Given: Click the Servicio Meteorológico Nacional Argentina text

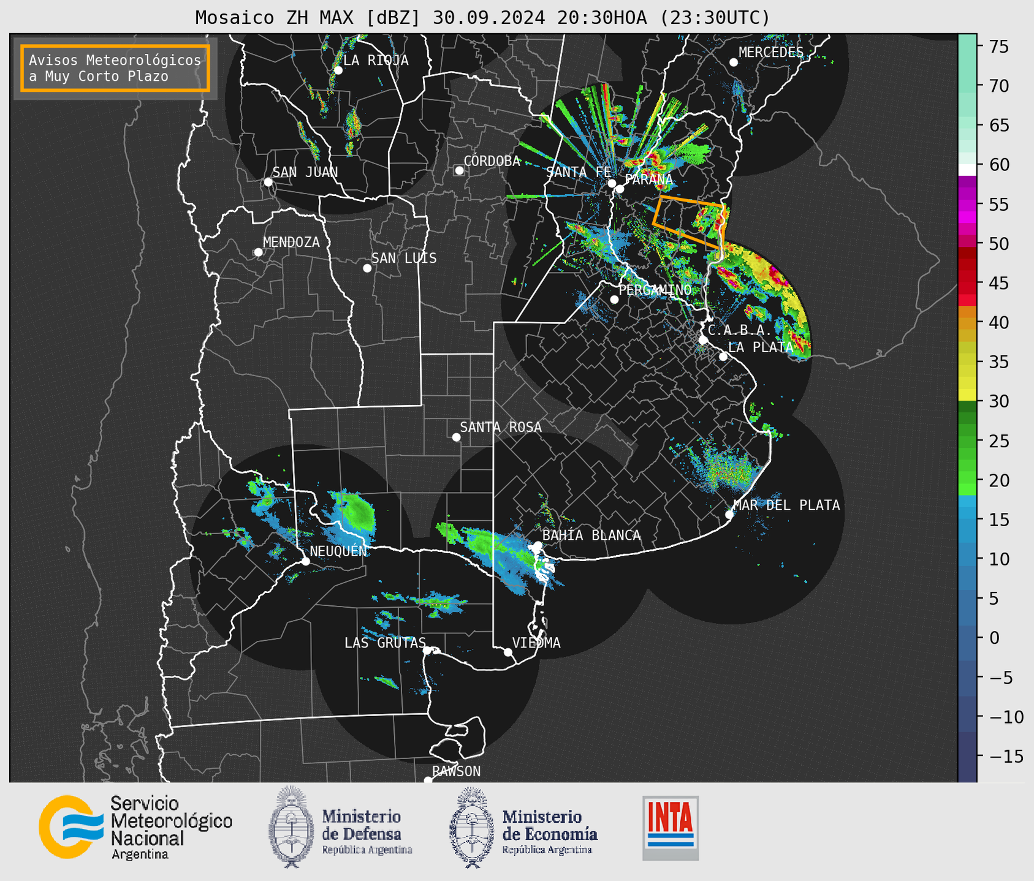Looking at the screenshot, I should [171, 827].
